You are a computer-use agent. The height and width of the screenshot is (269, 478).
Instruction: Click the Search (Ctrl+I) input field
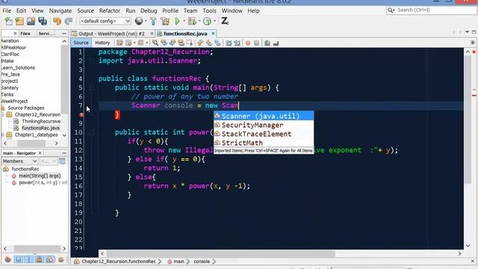click(x=432, y=10)
